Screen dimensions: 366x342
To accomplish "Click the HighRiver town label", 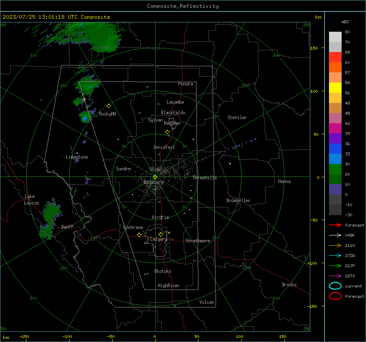I will click(x=169, y=285).
